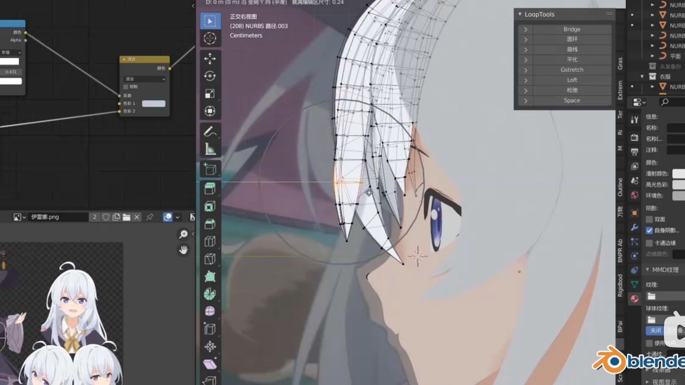685x385 pixels.
Task: Choose the Inset Faces tool
Action: (x=210, y=206)
